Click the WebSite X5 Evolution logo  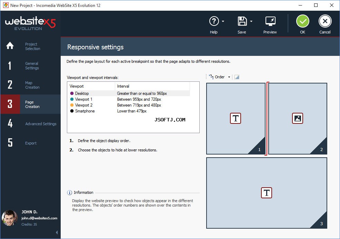[30, 23]
